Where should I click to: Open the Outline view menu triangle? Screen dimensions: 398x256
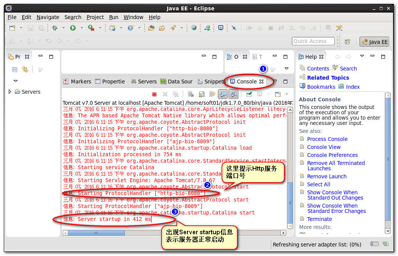click(x=287, y=68)
